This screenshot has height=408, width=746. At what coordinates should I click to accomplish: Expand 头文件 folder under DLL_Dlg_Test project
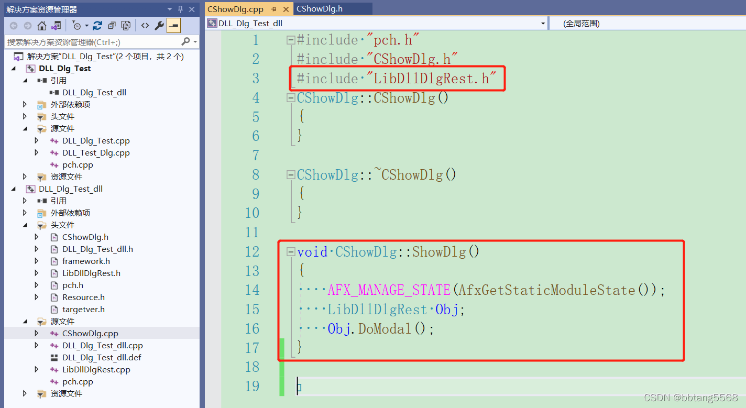click(25, 117)
